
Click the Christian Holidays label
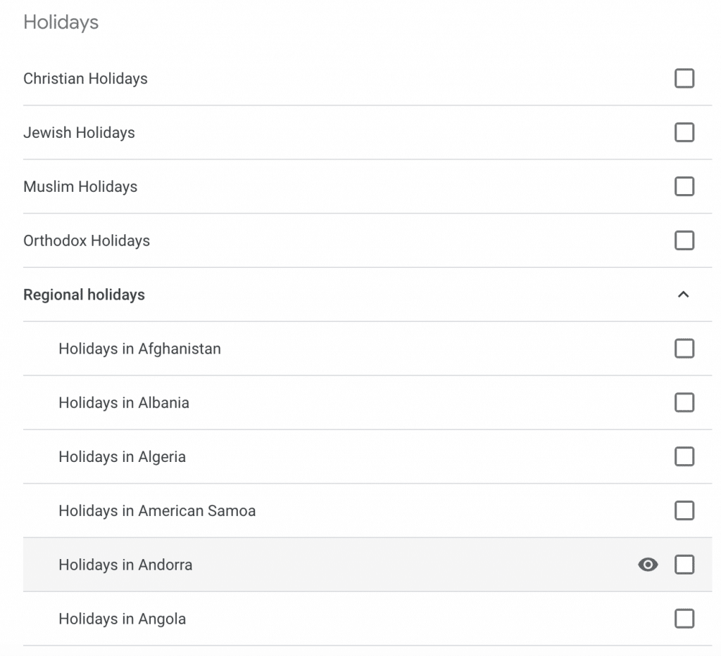click(x=85, y=79)
